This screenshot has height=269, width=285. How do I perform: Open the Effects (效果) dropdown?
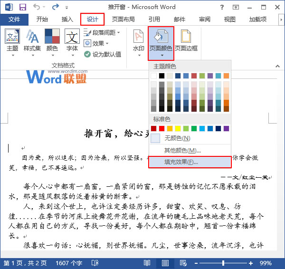(96, 43)
